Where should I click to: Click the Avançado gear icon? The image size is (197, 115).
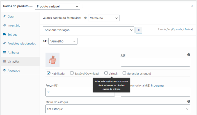click(4, 70)
